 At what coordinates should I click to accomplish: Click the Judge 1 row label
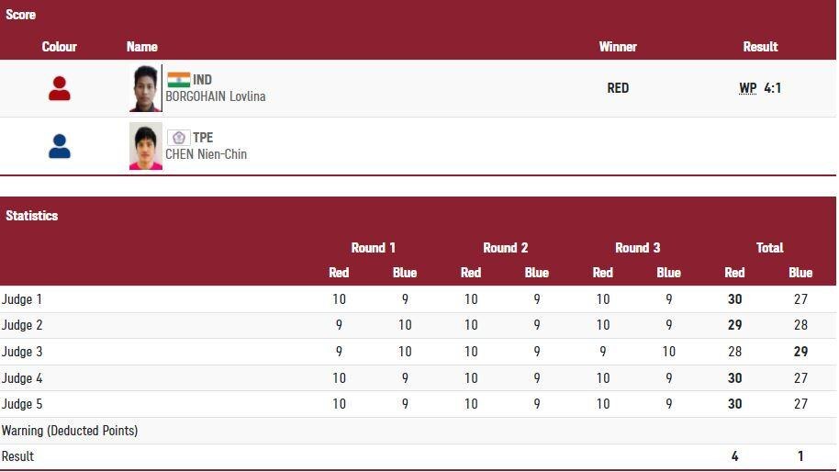click(22, 299)
